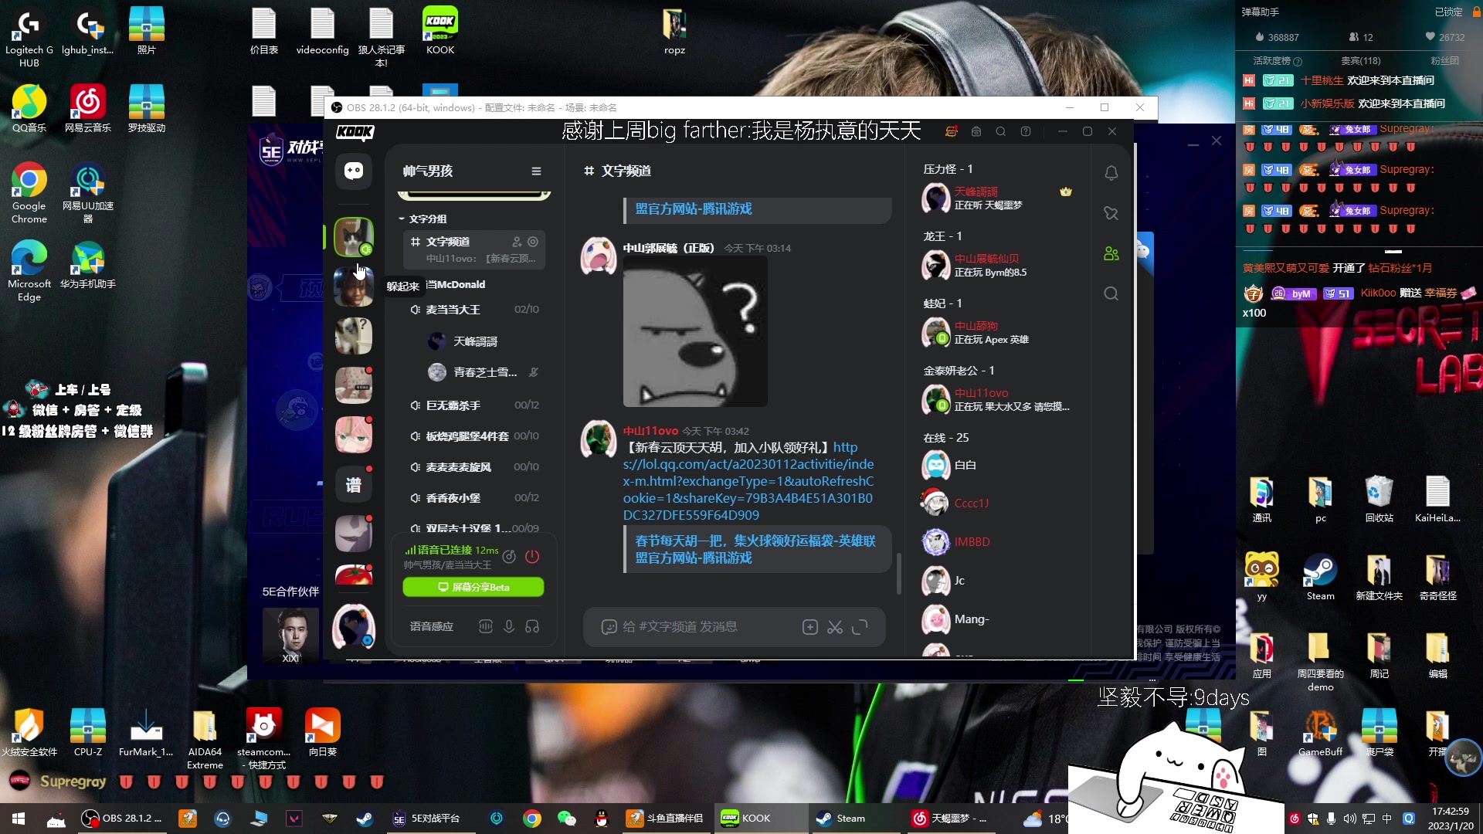
Task: Open Google Chrome desktop shortcut
Action: 29,193
